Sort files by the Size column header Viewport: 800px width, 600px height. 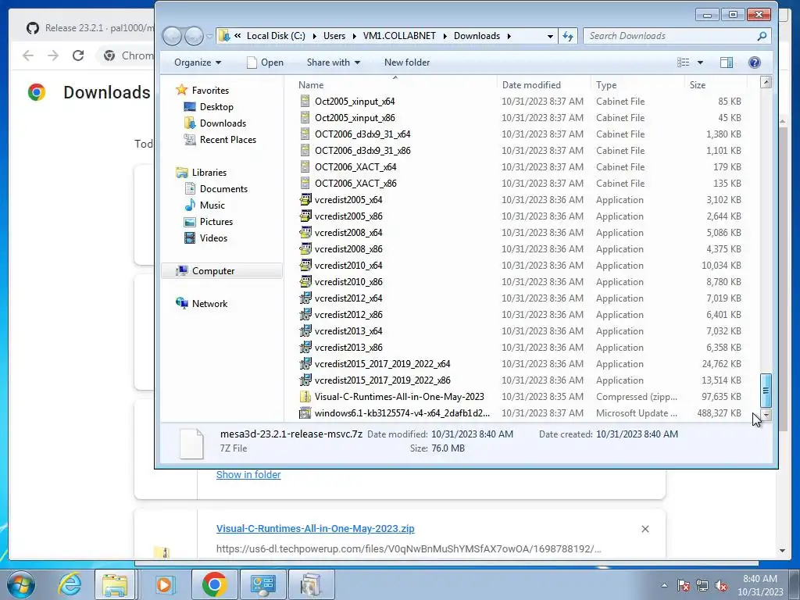coord(716,84)
